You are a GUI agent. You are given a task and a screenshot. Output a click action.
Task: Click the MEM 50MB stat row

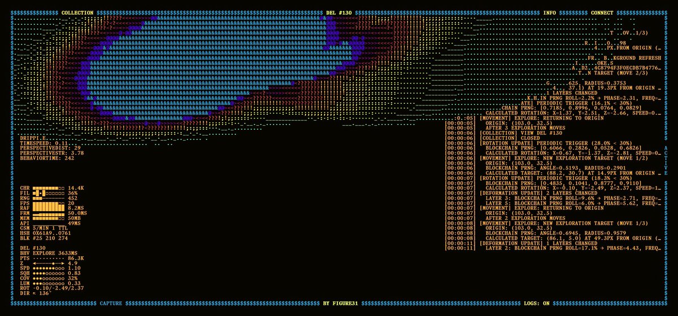click(51, 218)
